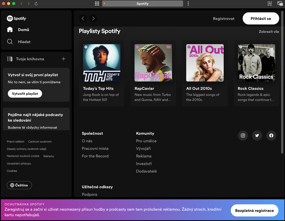The image size is (285, 221).
Task: Expand Tvoje knihovna library panel
Action: click(26, 59)
